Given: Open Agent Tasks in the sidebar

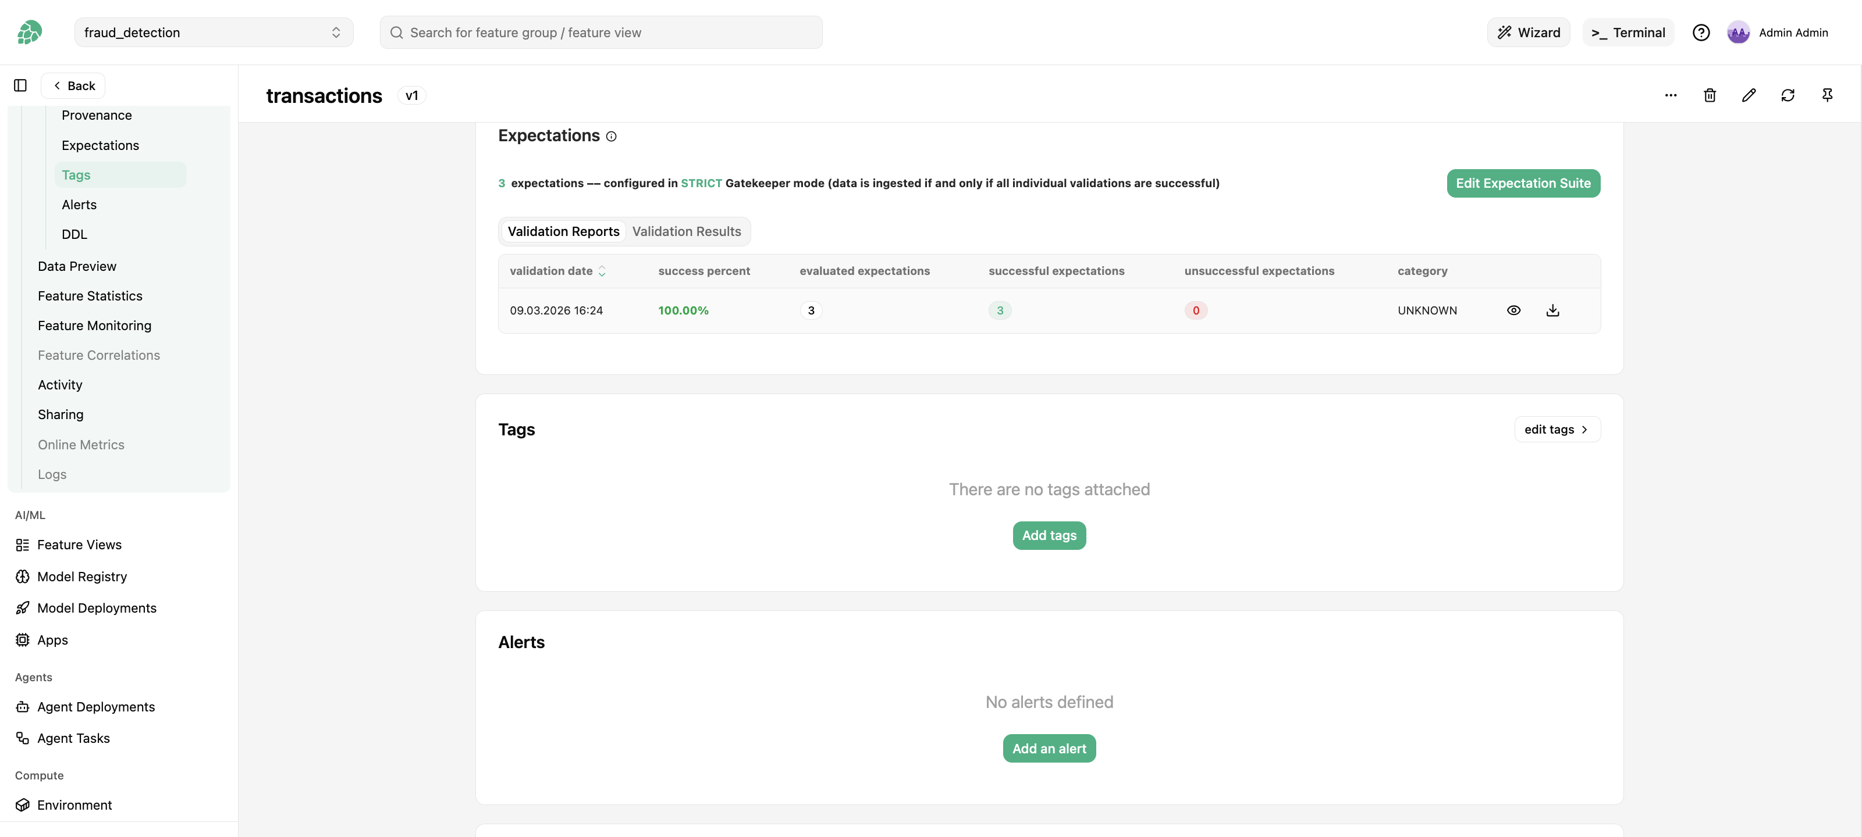Looking at the screenshot, I should click(x=73, y=738).
